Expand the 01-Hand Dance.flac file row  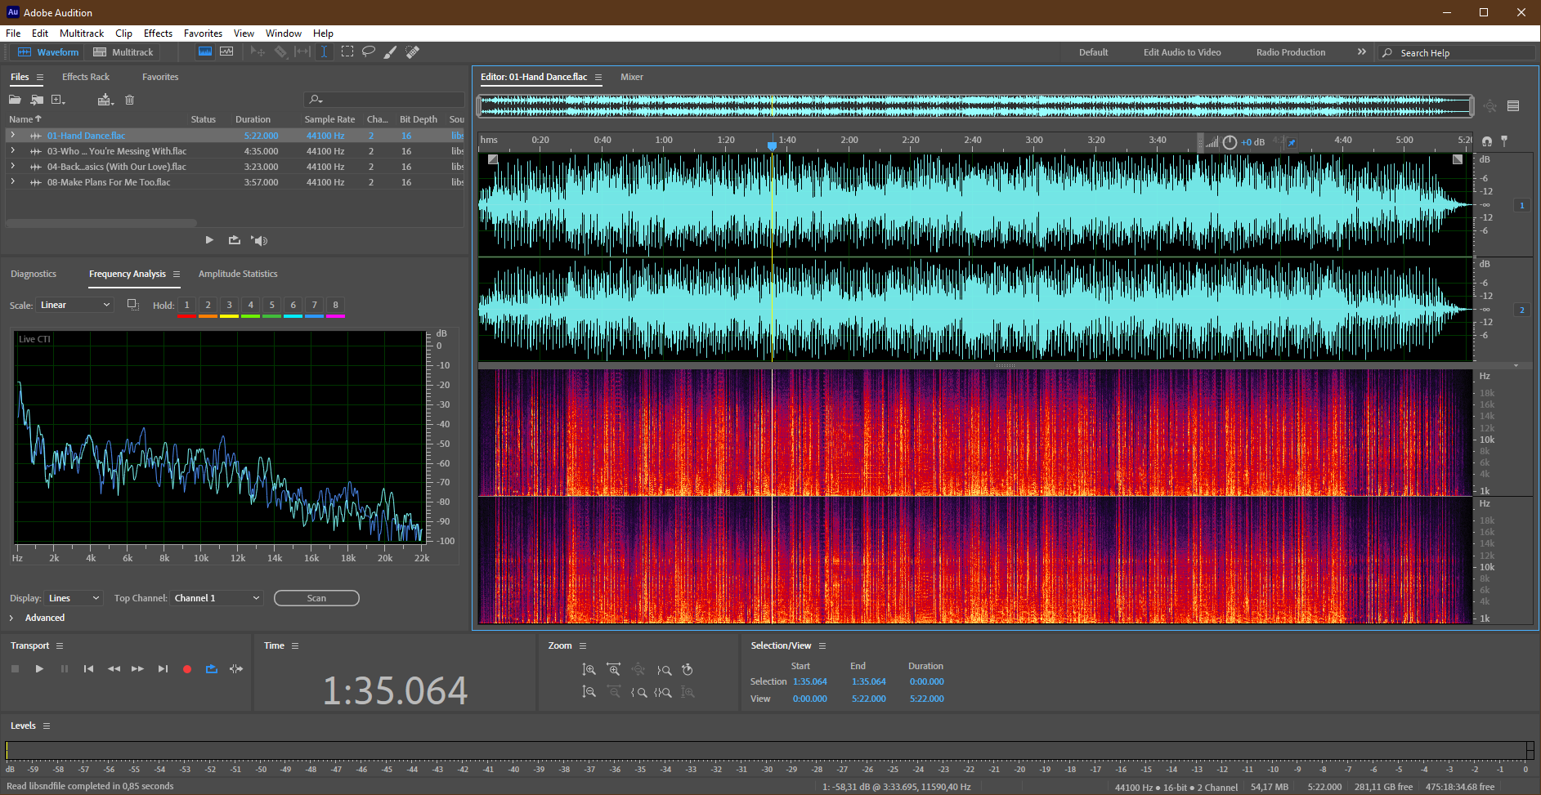tap(12, 135)
